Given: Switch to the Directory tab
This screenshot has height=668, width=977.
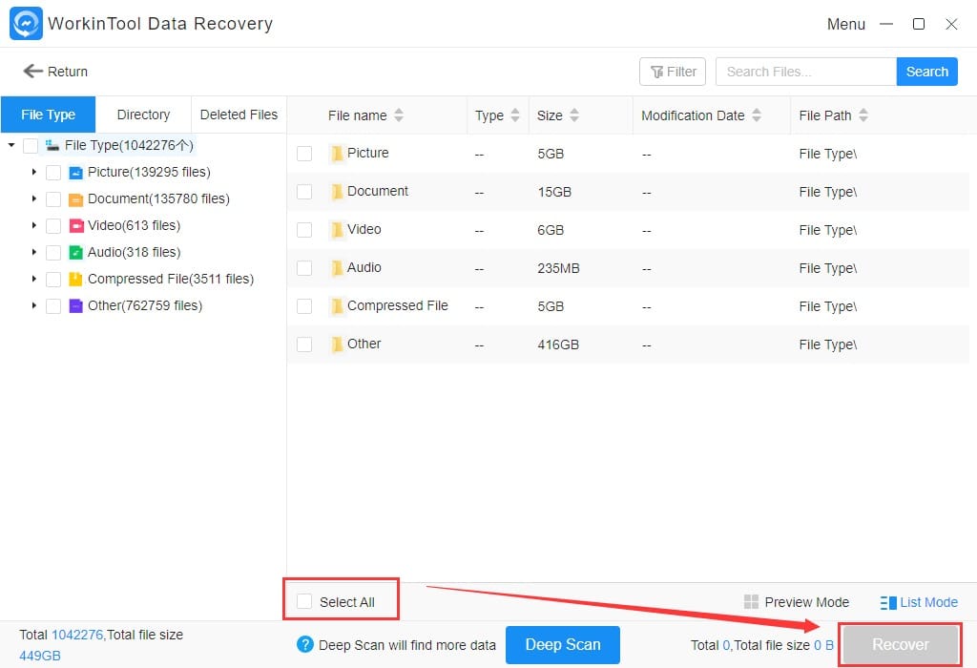Looking at the screenshot, I should (143, 115).
